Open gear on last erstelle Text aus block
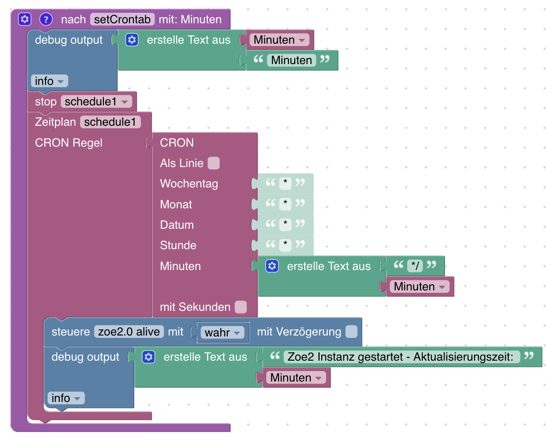The height and width of the screenshot is (438, 548). 149,357
